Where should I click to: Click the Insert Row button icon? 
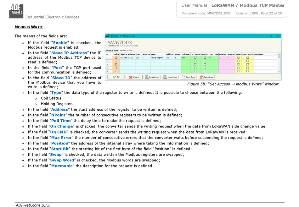tap(165, 77)
